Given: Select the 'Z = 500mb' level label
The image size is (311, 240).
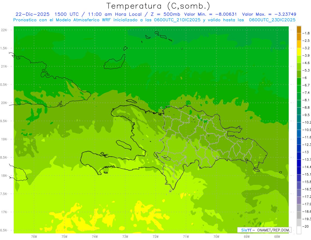Looking at the screenshot, I should click(166, 14).
